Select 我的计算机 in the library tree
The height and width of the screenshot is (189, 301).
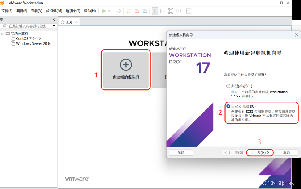[19, 34]
